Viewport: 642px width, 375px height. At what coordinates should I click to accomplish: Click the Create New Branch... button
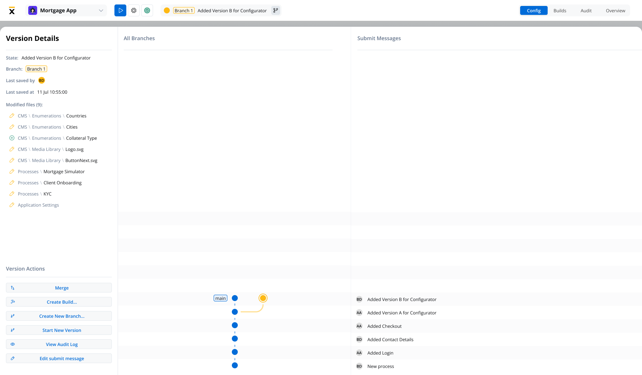pyautogui.click(x=59, y=316)
